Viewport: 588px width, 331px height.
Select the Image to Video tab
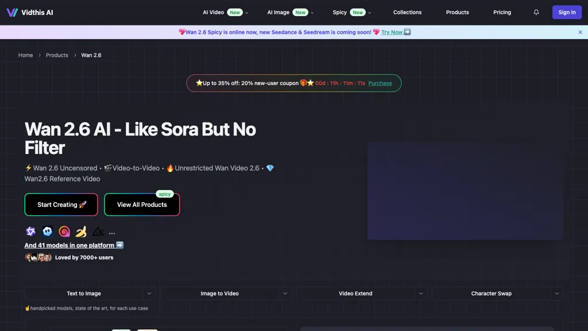219,294
